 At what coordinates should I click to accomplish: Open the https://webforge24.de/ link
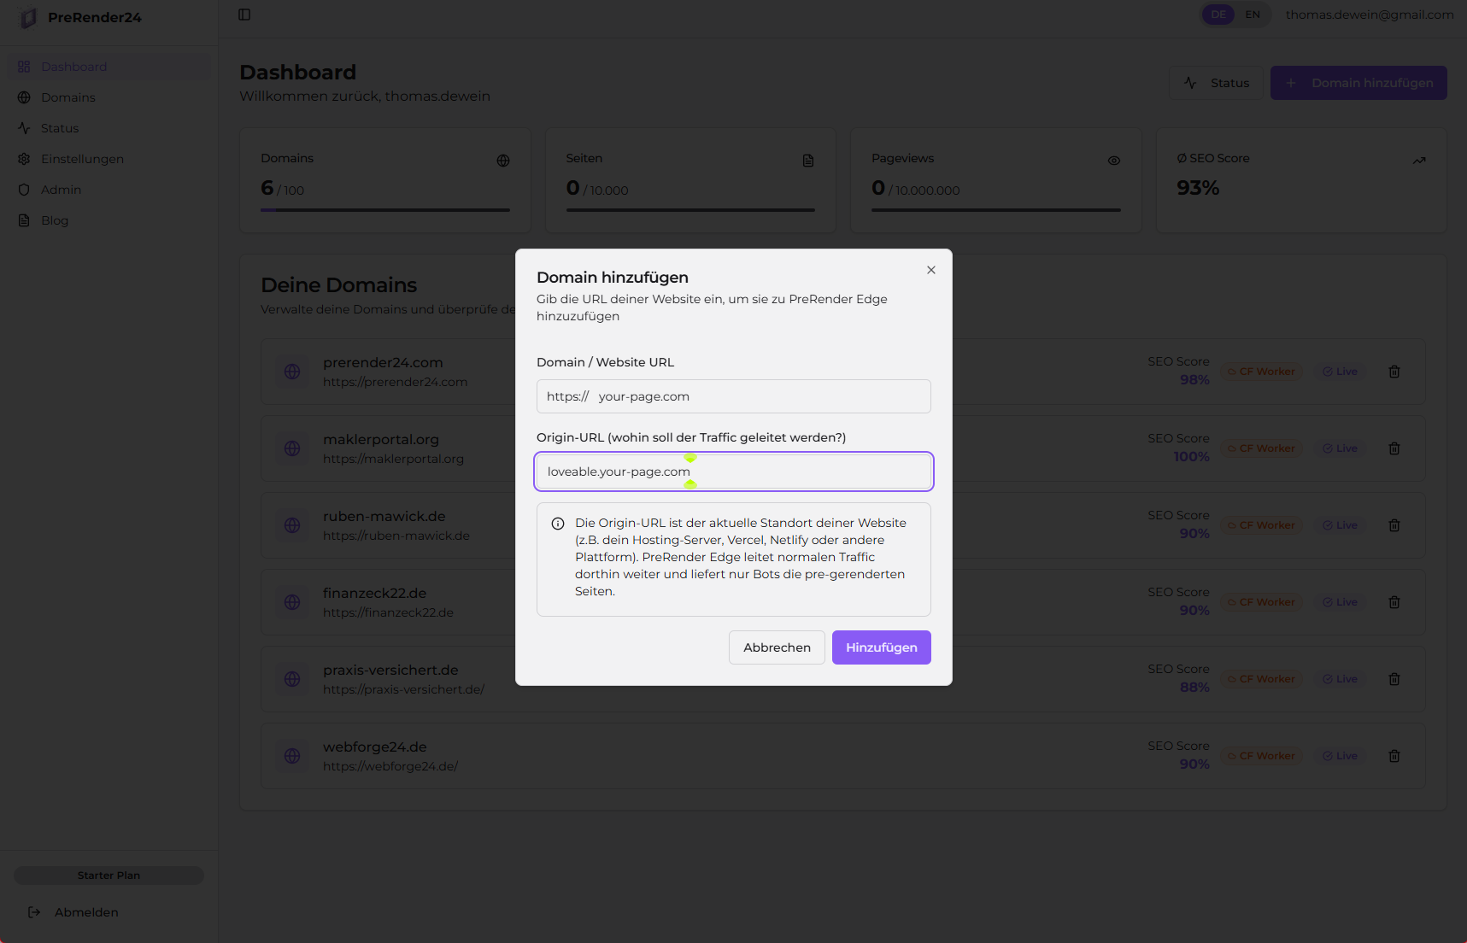[x=390, y=766]
